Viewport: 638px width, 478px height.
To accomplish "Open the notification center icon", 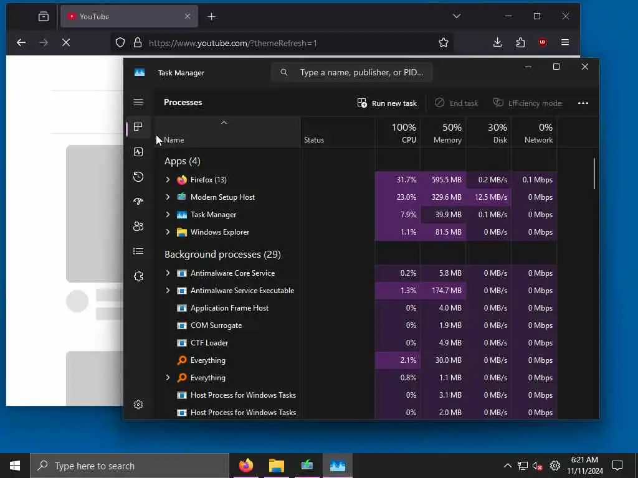I will pos(617,466).
